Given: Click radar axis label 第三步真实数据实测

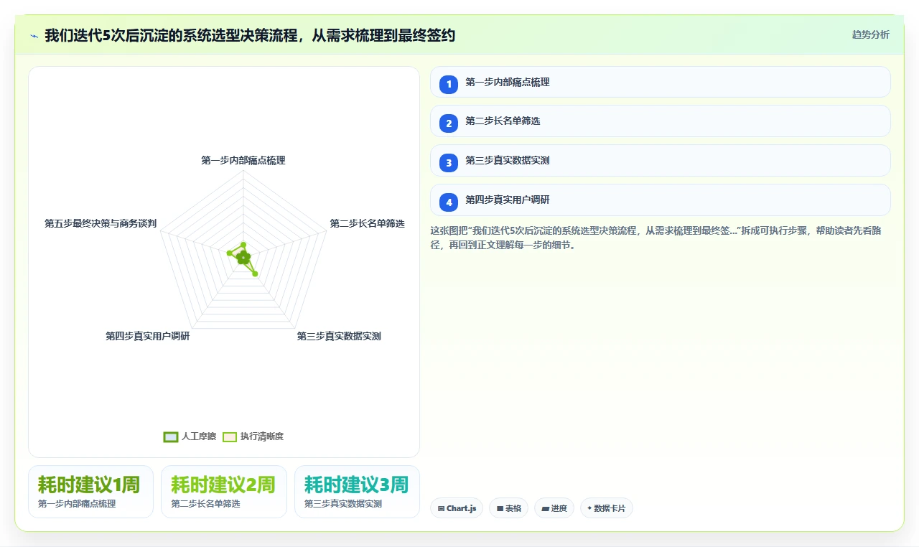Looking at the screenshot, I should [339, 336].
